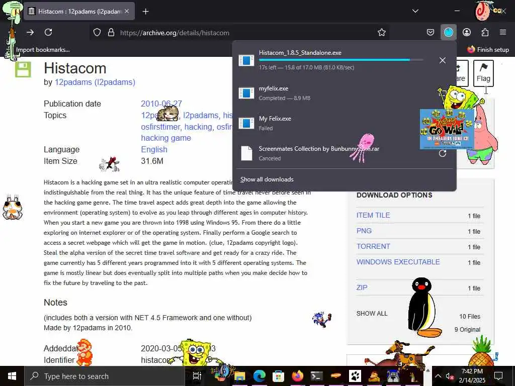Retry the canceled Screenmates Collection download

[x=443, y=153]
